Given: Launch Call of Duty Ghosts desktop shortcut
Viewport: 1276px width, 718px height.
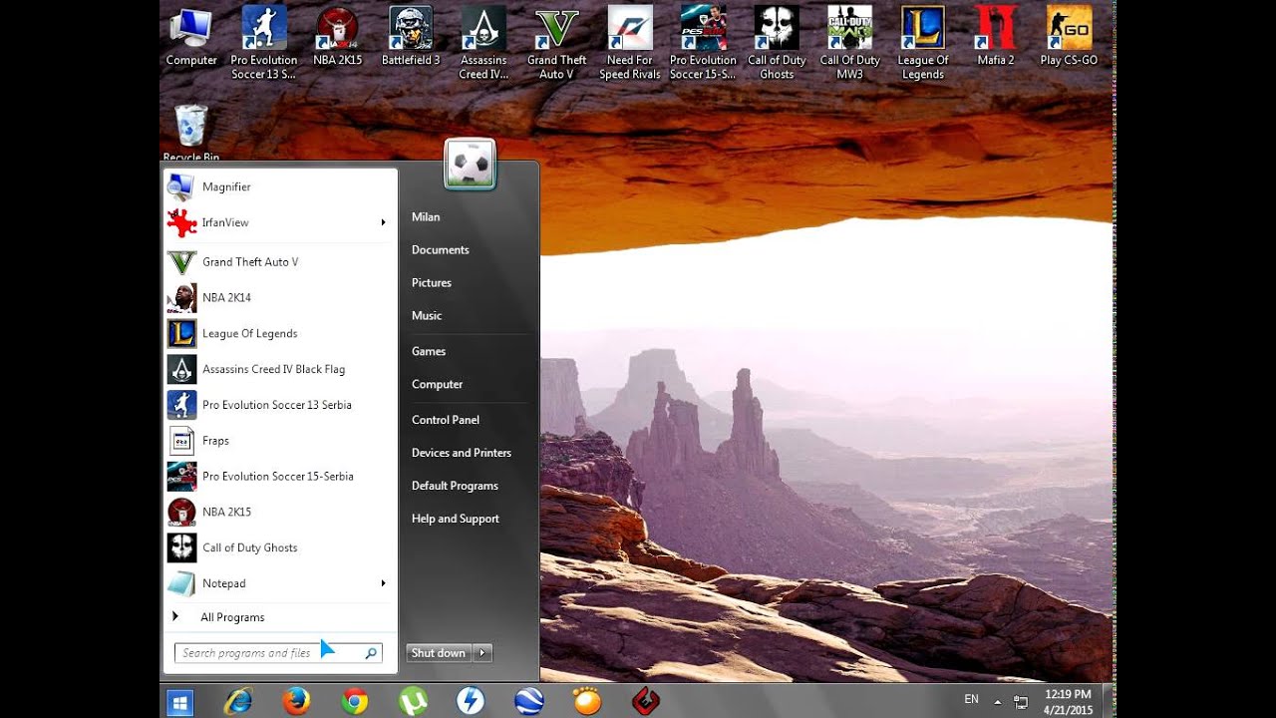Looking at the screenshot, I should click(777, 43).
